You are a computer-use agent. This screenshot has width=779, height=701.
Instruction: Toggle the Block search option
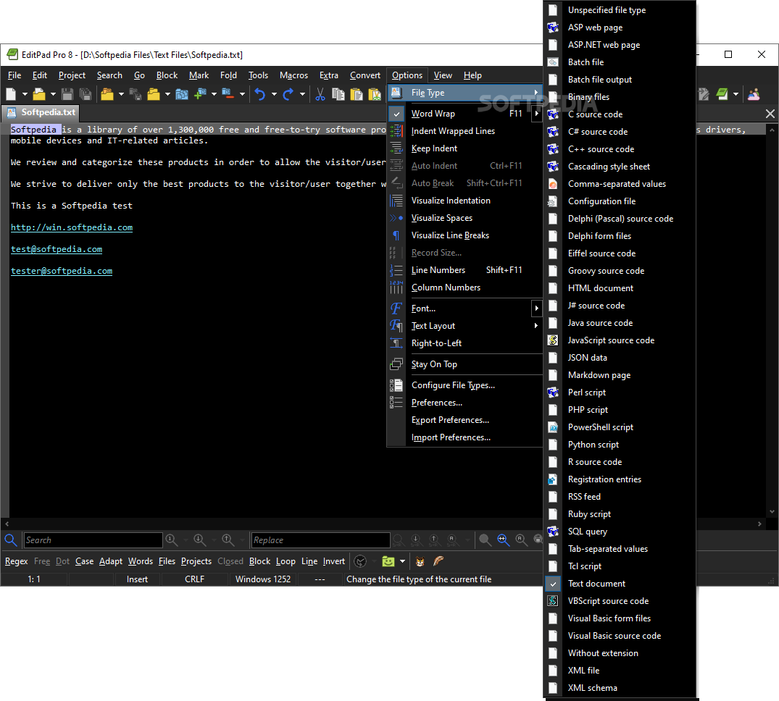(x=260, y=561)
